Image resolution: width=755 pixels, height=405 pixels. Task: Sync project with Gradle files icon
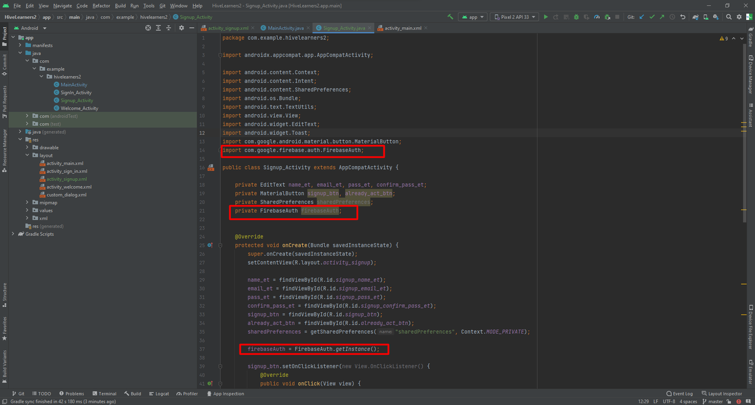[x=696, y=17]
